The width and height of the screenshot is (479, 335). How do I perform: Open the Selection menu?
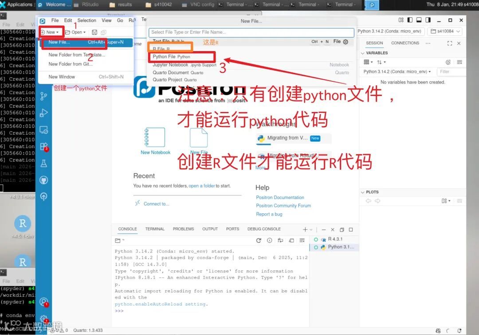(x=87, y=20)
